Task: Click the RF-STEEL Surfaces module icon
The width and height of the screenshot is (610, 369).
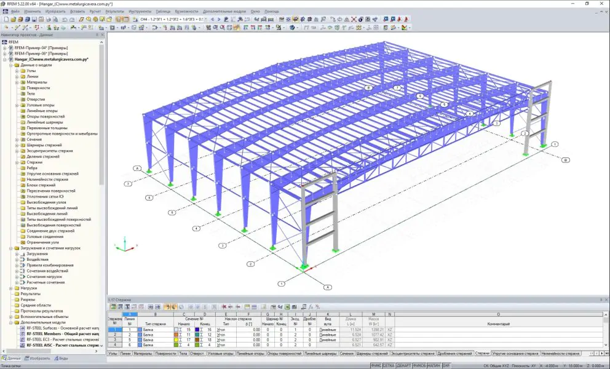Action: tap(22, 328)
